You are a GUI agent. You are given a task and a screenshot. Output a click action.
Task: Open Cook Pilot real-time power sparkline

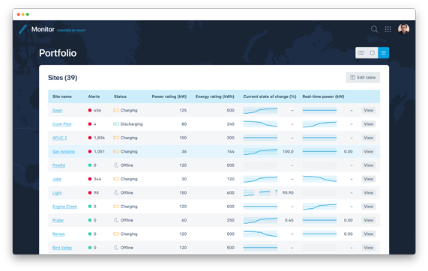pos(319,124)
